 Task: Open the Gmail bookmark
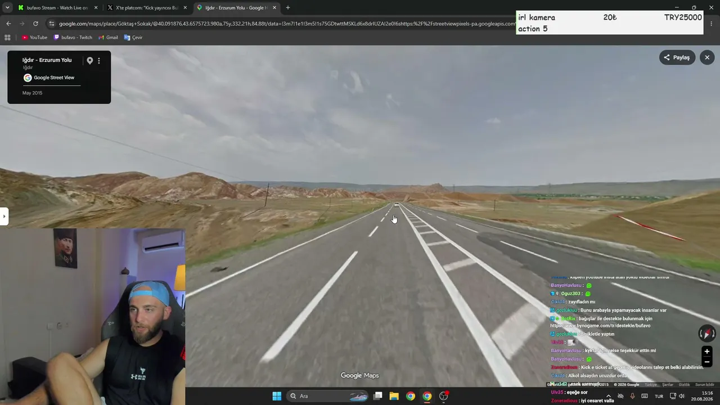tap(108, 38)
